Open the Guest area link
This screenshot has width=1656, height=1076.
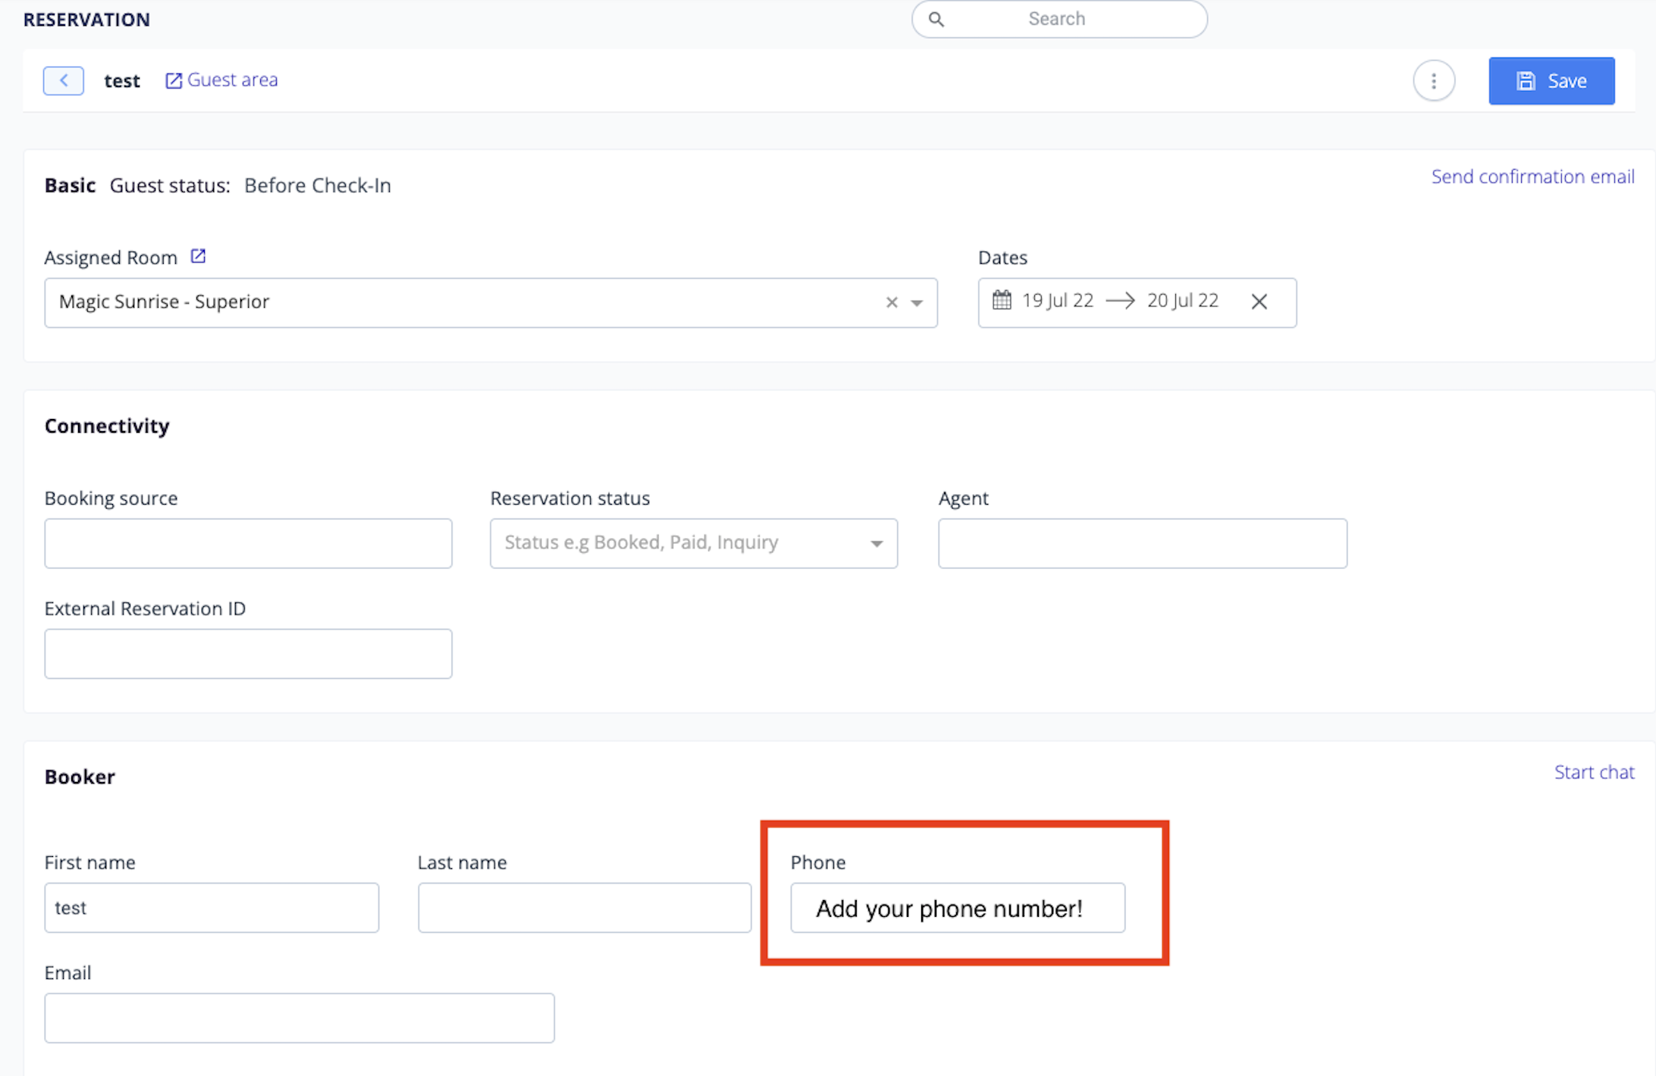221,80
